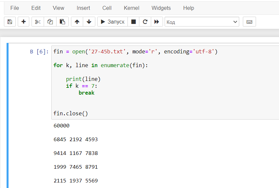Screen dimensions: 279x188
Task: Click the 'if k == 7:' code line
Action: [82, 86]
